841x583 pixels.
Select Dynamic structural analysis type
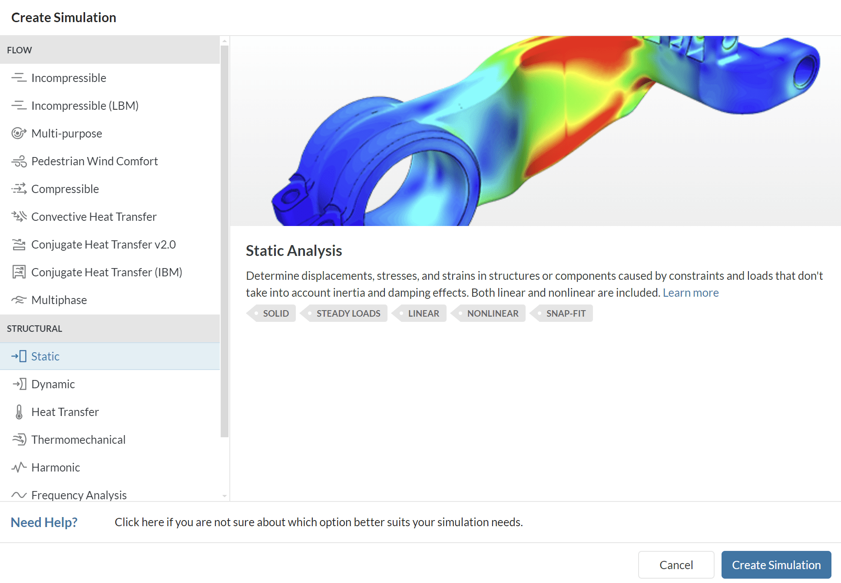[53, 384]
